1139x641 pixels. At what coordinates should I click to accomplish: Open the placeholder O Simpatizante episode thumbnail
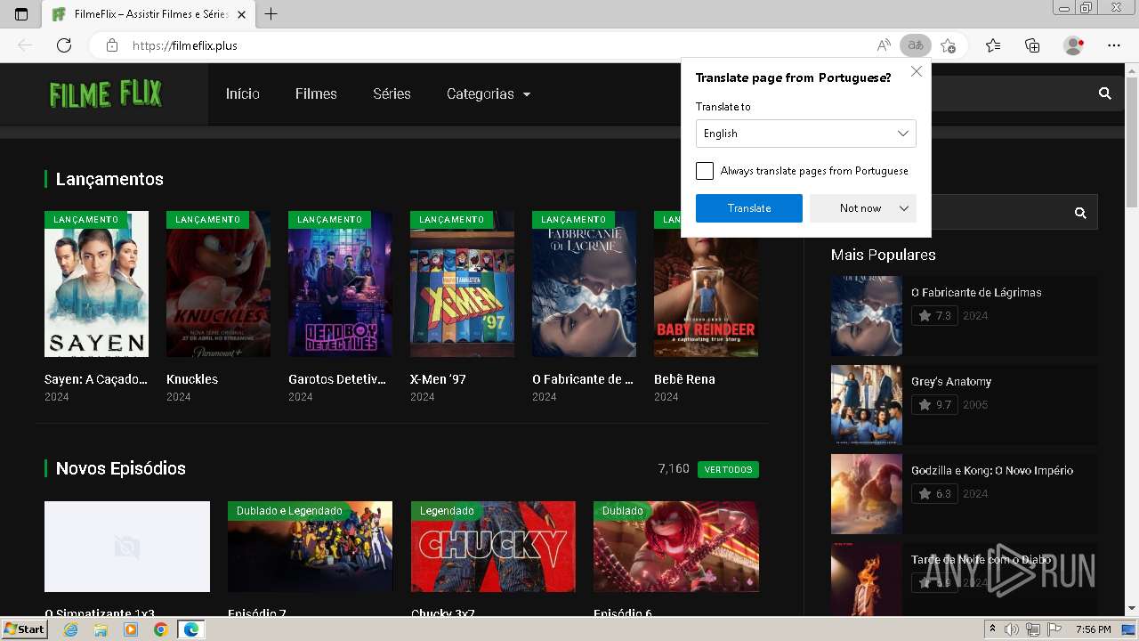tap(127, 547)
